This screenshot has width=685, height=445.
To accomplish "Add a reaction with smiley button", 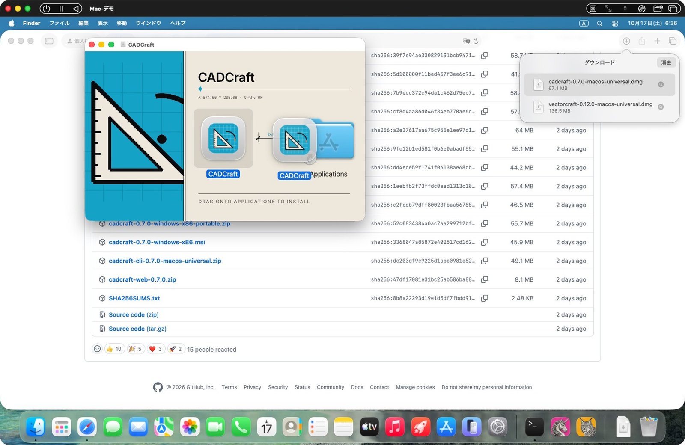I will pos(97,349).
